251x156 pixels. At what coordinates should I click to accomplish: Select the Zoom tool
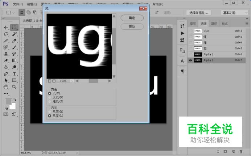coord(15,87)
